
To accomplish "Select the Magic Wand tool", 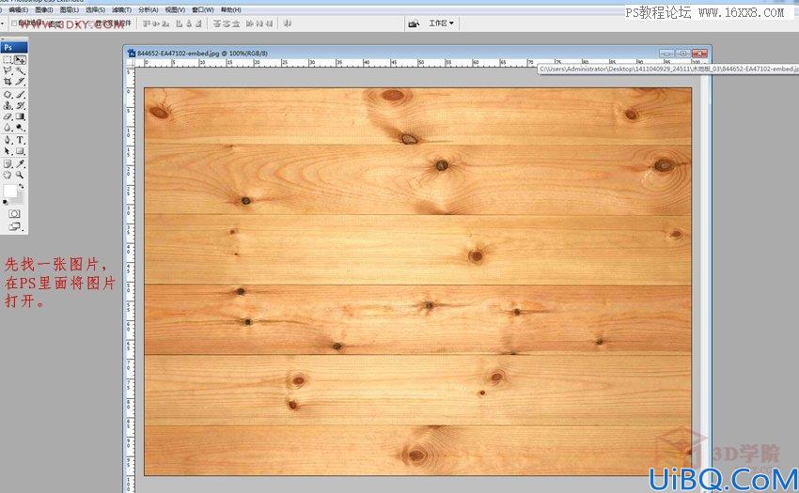I will (21, 70).
